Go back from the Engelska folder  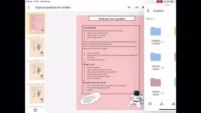click(148, 11)
